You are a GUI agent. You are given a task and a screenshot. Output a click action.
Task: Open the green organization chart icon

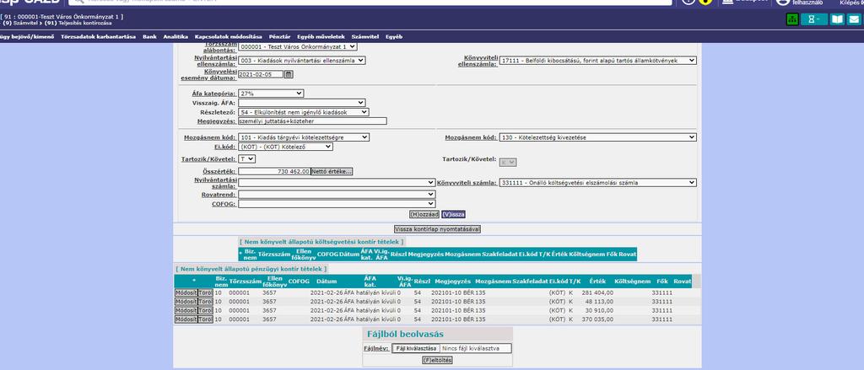coord(792,19)
